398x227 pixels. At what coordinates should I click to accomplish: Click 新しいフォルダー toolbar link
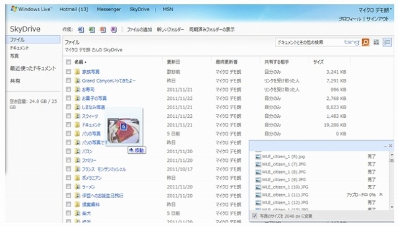[x=170, y=30]
